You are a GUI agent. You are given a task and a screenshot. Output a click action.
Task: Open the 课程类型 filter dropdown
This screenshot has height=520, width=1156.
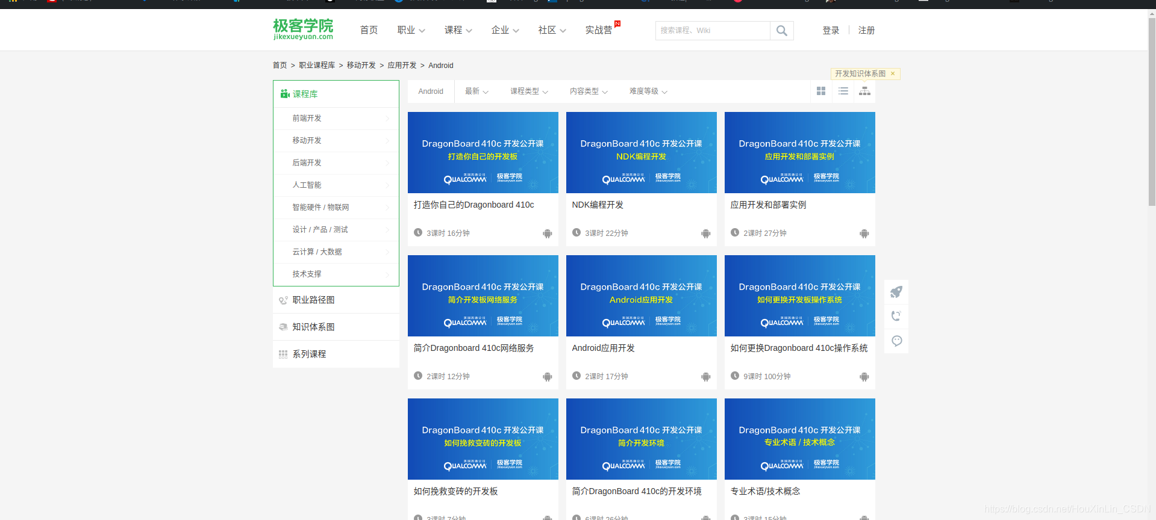tap(529, 91)
